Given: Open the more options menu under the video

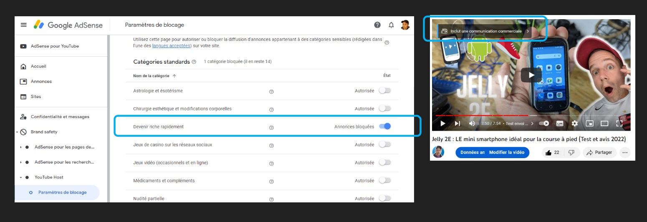Looking at the screenshot, I should tap(625, 153).
